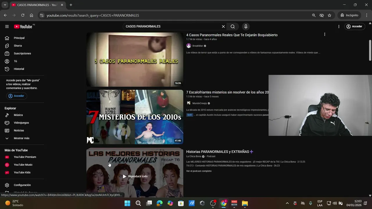
Task: Open the tab search dropdown arrow
Action: [5, 5]
